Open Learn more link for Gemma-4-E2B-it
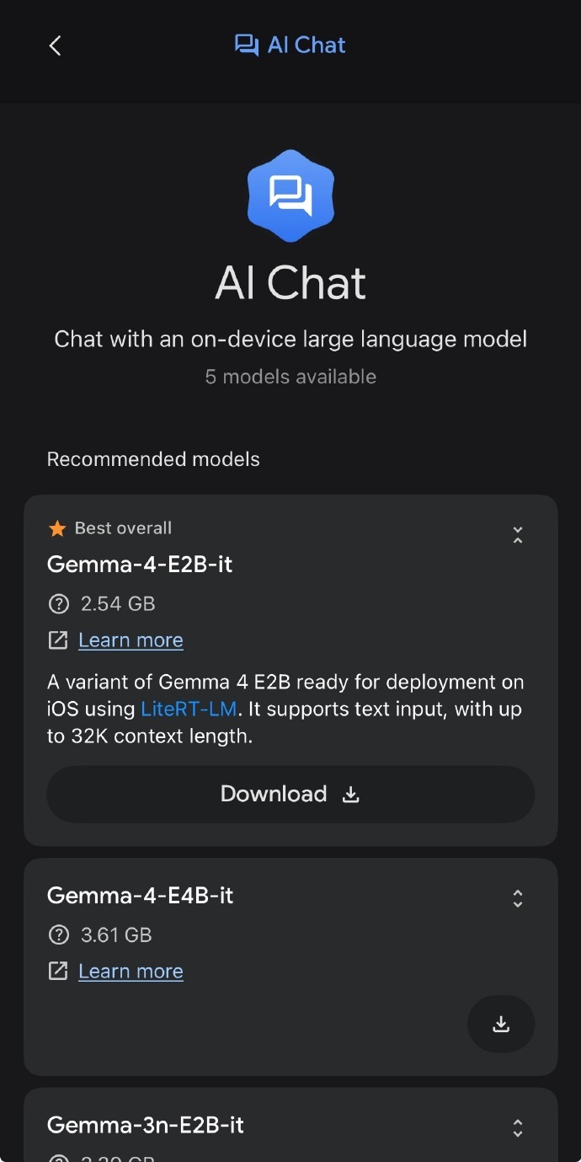 click(131, 640)
